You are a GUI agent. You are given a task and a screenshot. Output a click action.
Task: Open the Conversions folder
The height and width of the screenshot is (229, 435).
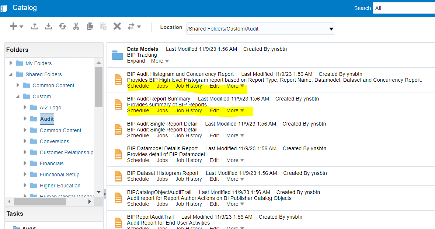pyautogui.click(x=54, y=141)
